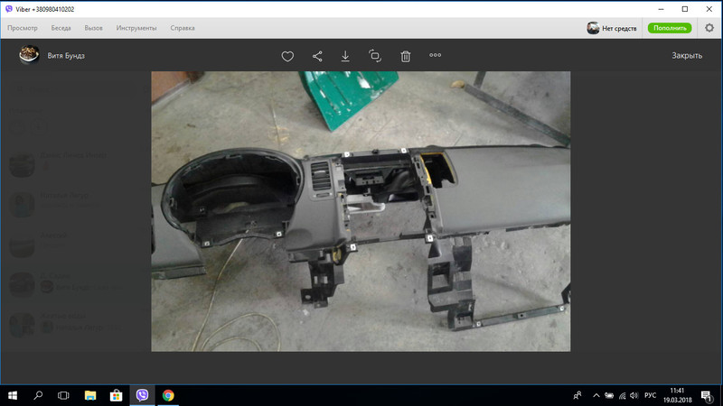Open the Беседа menu
The width and height of the screenshot is (723, 406).
(61, 28)
